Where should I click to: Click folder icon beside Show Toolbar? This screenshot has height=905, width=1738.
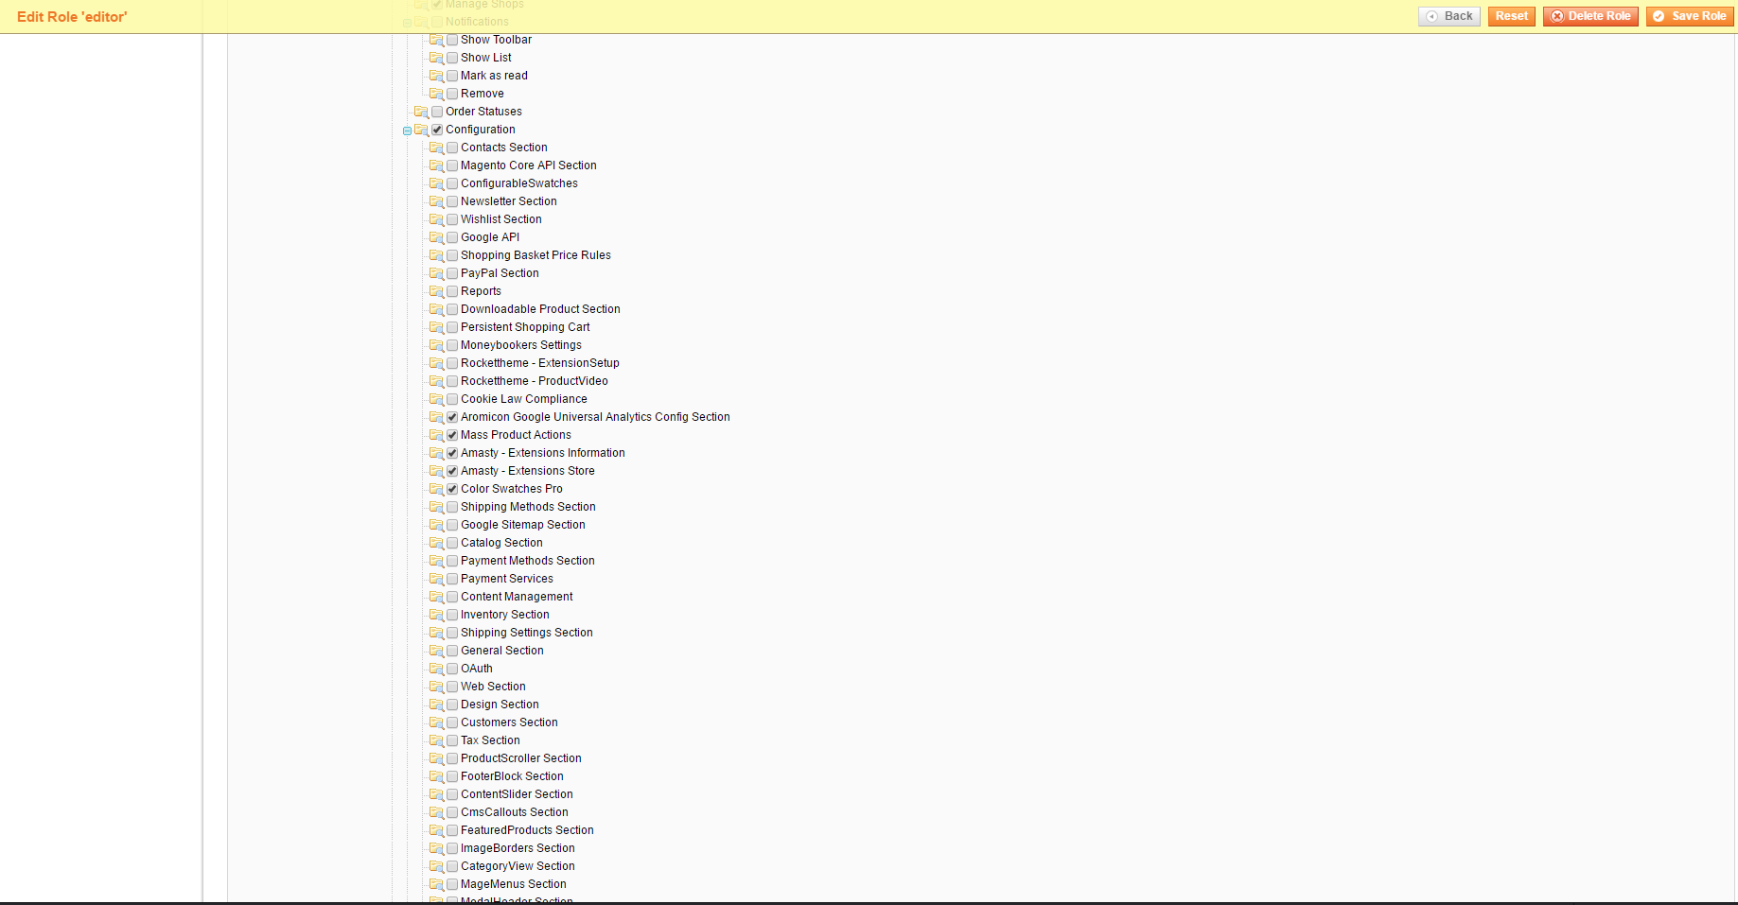(x=436, y=40)
